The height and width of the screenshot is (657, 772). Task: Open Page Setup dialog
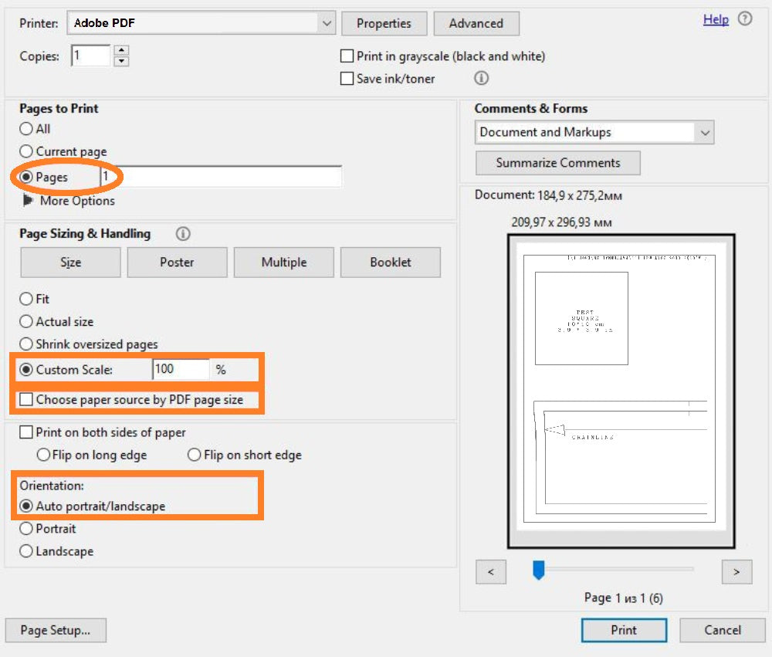56,631
